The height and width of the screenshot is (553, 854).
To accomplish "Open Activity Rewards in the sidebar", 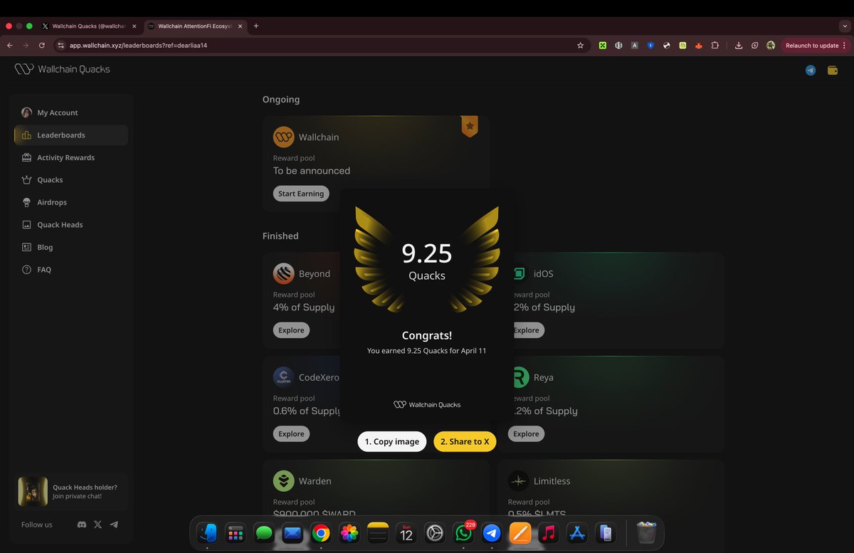I will 71,157.
